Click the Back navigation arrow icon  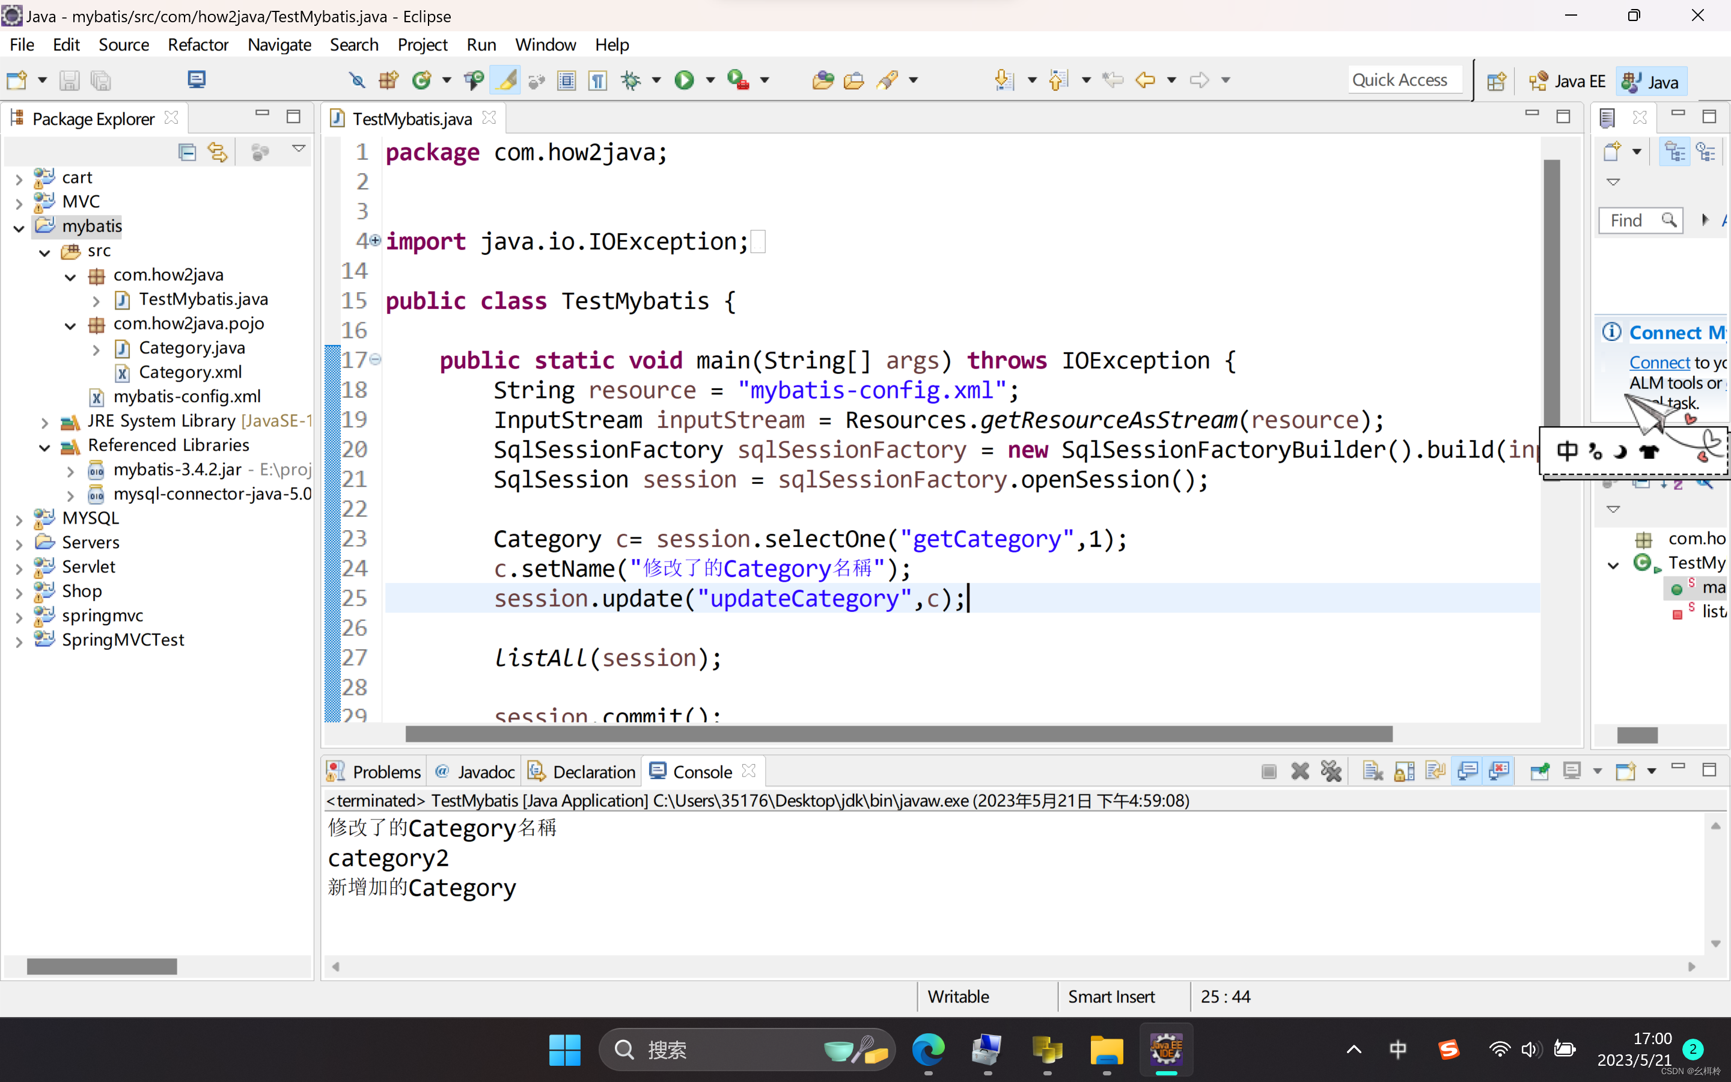coord(1145,80)
